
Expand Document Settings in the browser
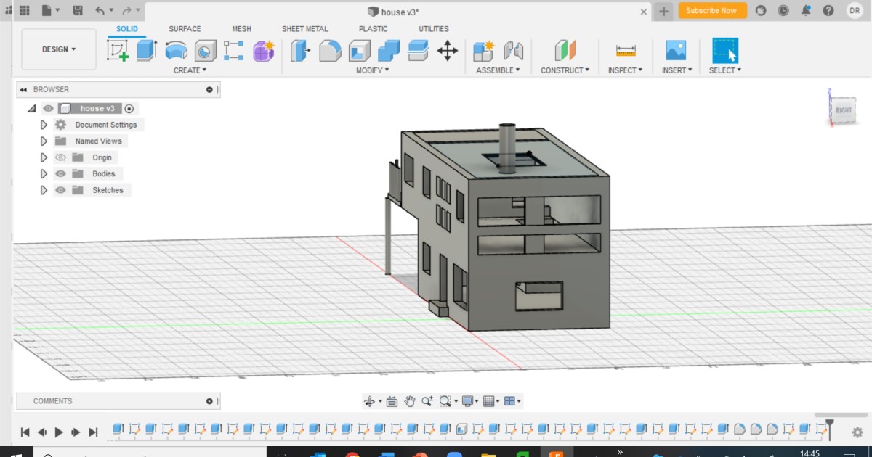(x=44, y=124)
